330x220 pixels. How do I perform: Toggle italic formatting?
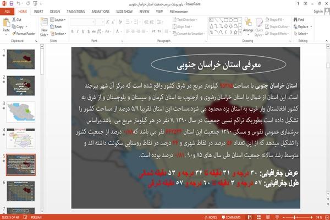[x=78, y=31]
